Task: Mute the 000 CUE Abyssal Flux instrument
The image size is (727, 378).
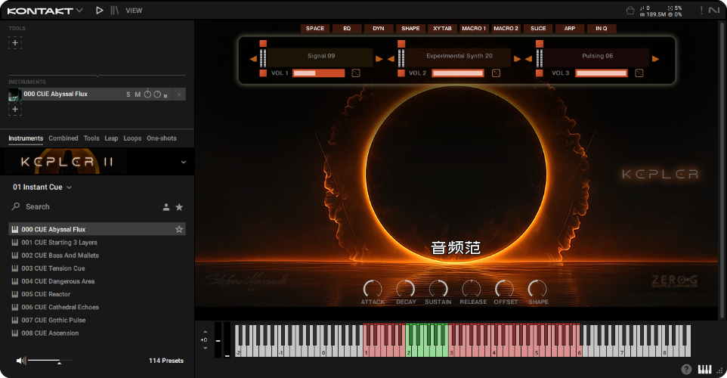Action: pyautogui.click(x=138, y=94)
